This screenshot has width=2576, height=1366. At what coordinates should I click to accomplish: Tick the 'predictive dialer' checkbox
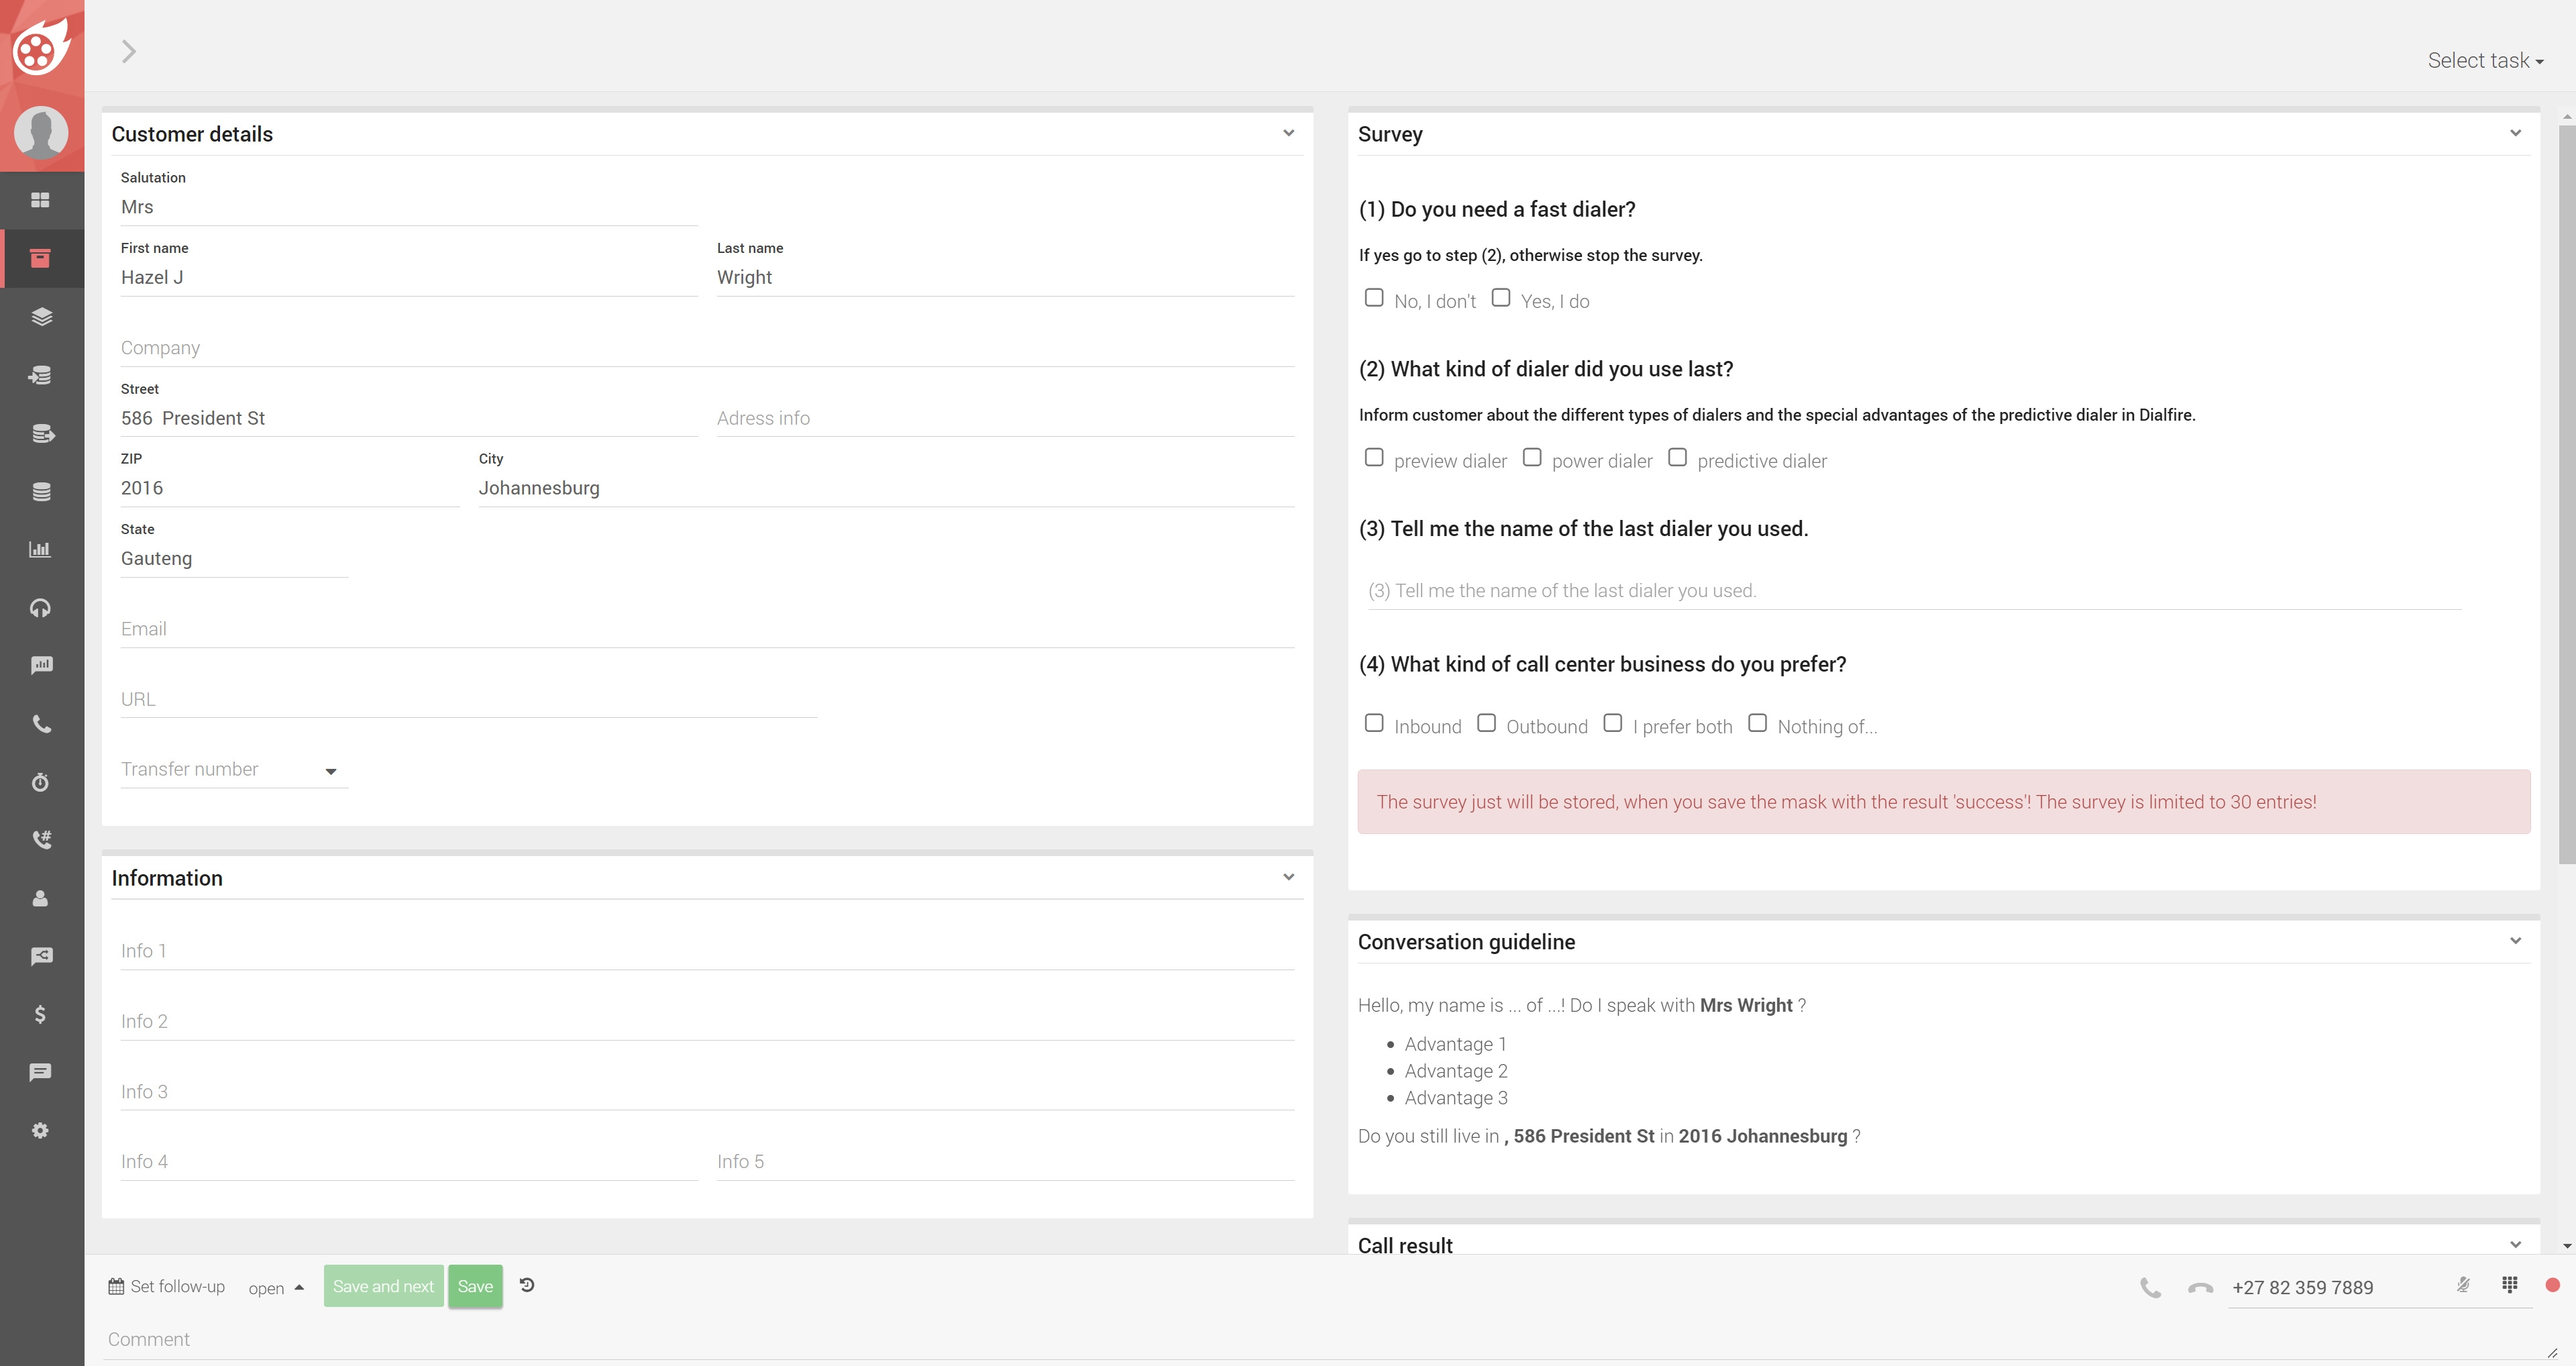point(1677,458)
